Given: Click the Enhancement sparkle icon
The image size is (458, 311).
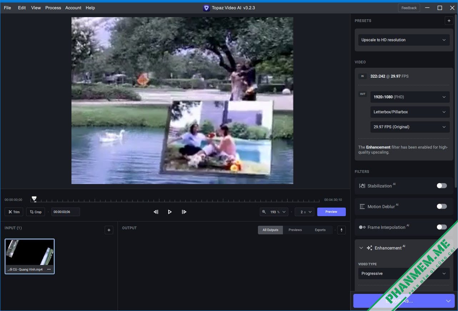Looking at the screenshot, I should pos(369,248).
